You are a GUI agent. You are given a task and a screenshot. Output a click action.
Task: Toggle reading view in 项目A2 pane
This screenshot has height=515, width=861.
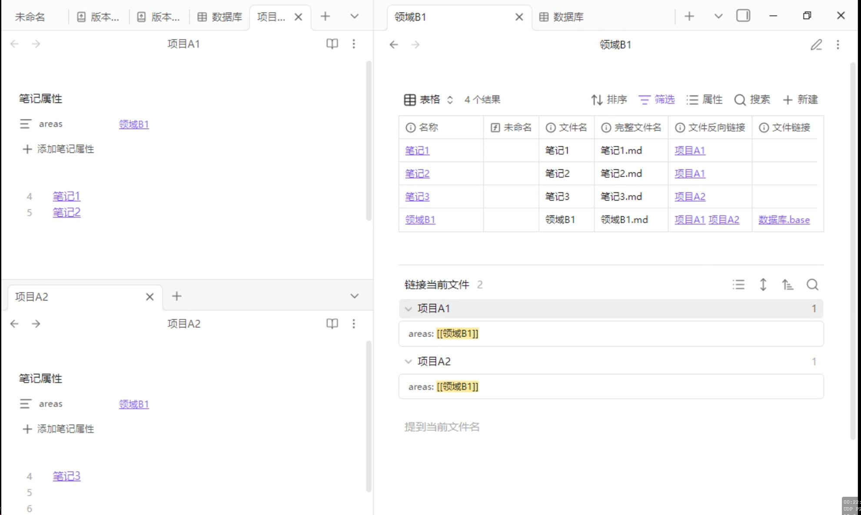tap(332, 324)
